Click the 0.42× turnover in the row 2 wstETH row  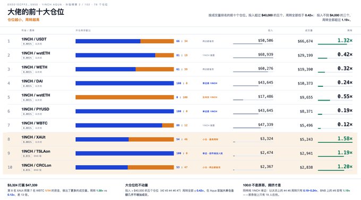tap(345, 54)
